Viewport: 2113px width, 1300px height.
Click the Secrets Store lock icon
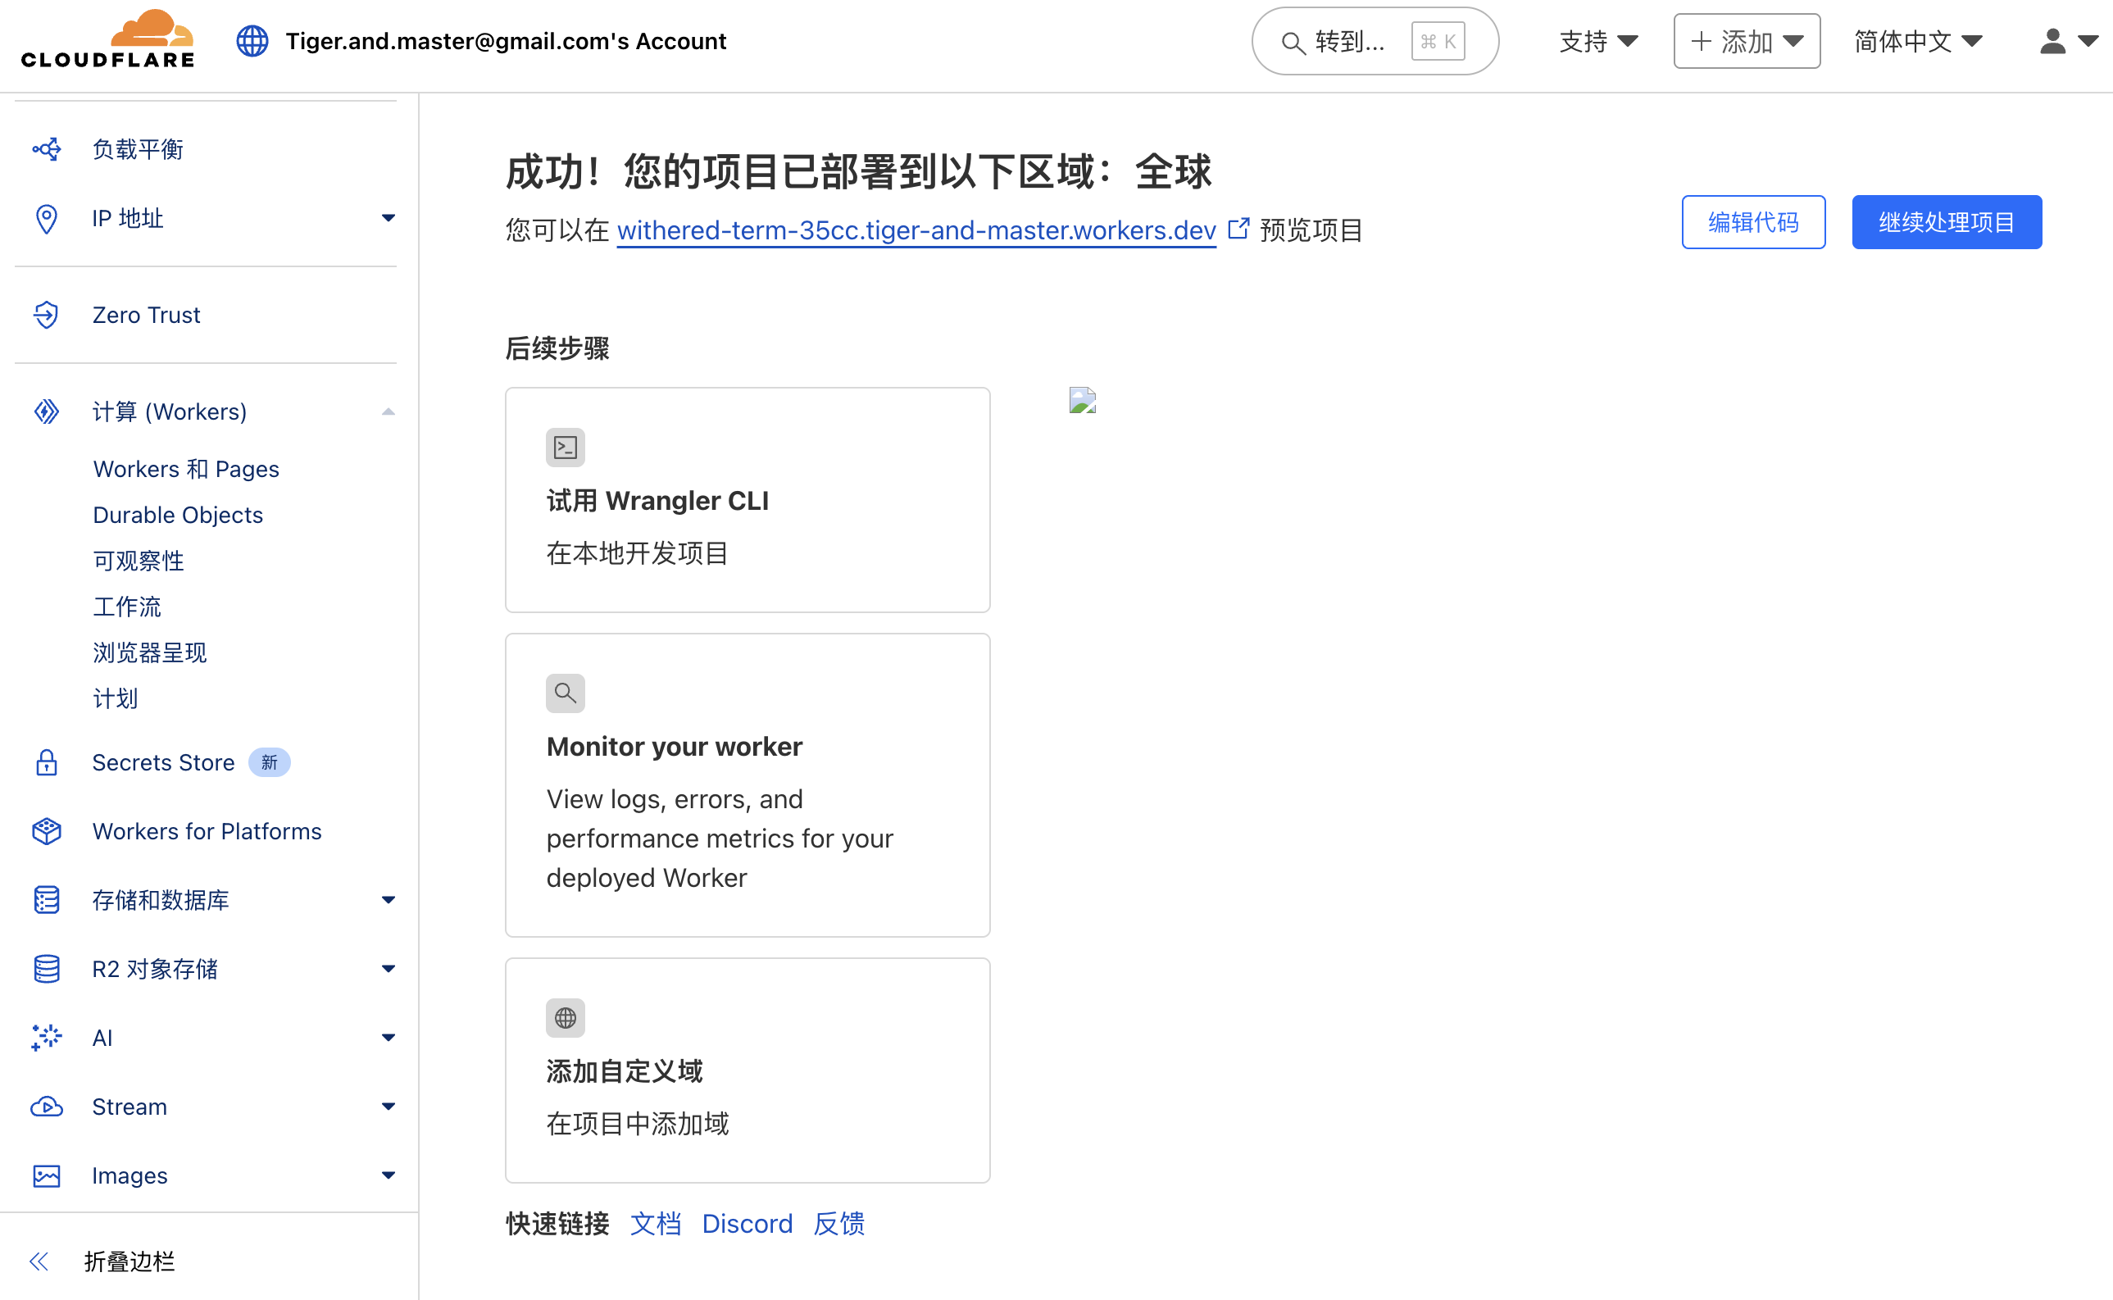pyautogui.click(x=47, y=762)
